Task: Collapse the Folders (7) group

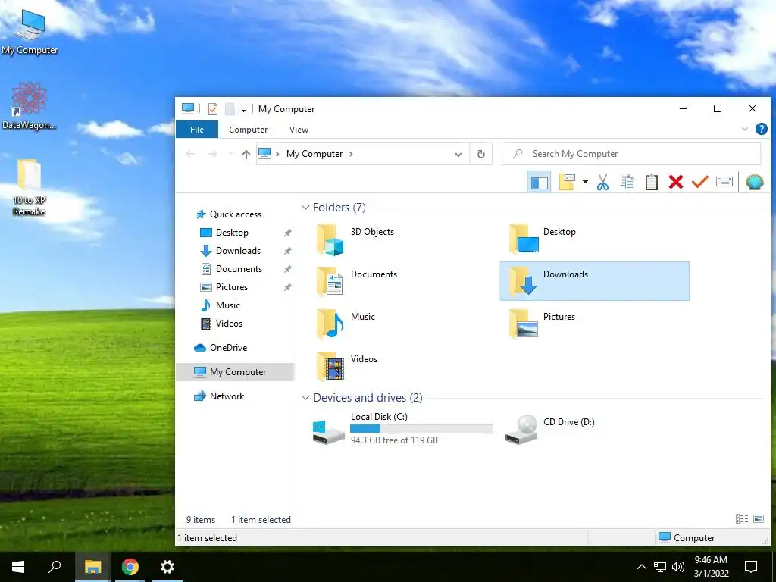Action: [x=305, y=208]
